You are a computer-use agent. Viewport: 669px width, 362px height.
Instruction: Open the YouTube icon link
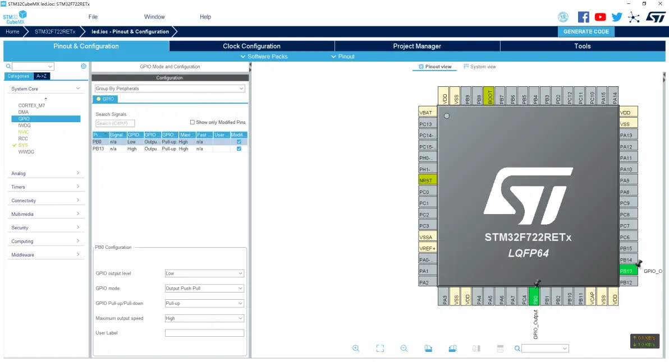(600, 17)
